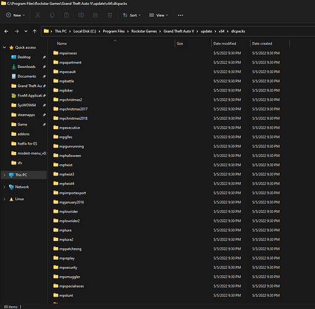Open the Sort dropdown menu
315x309 pixels.
[x=132, y=15]
